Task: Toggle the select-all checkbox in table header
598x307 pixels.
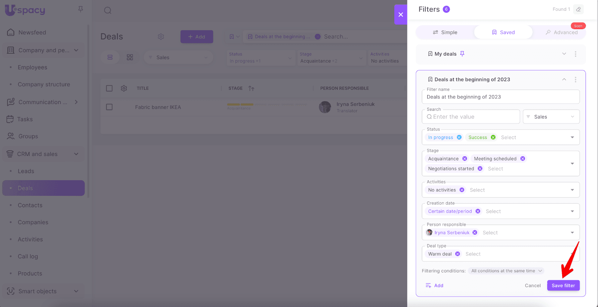Action: [x=109, y=88]
